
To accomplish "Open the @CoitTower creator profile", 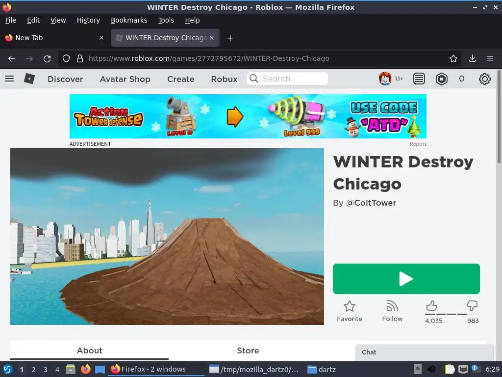I will click(x=371, y=203).
